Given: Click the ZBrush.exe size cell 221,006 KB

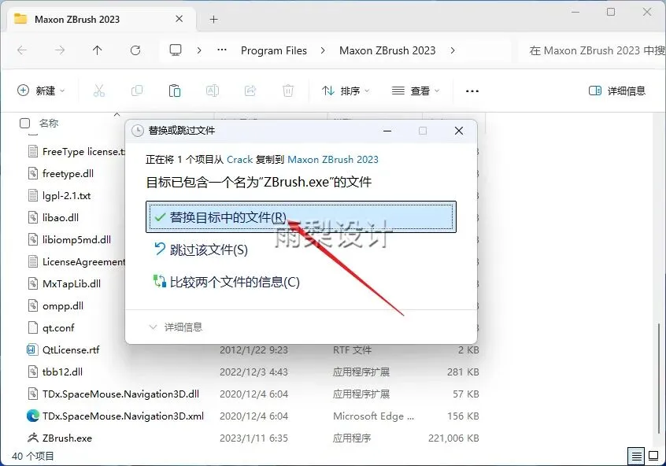Looking at the screenshot, I should tap(453, 438).
